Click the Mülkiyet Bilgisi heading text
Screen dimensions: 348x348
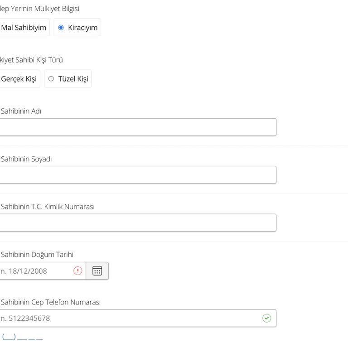point(40,9)
